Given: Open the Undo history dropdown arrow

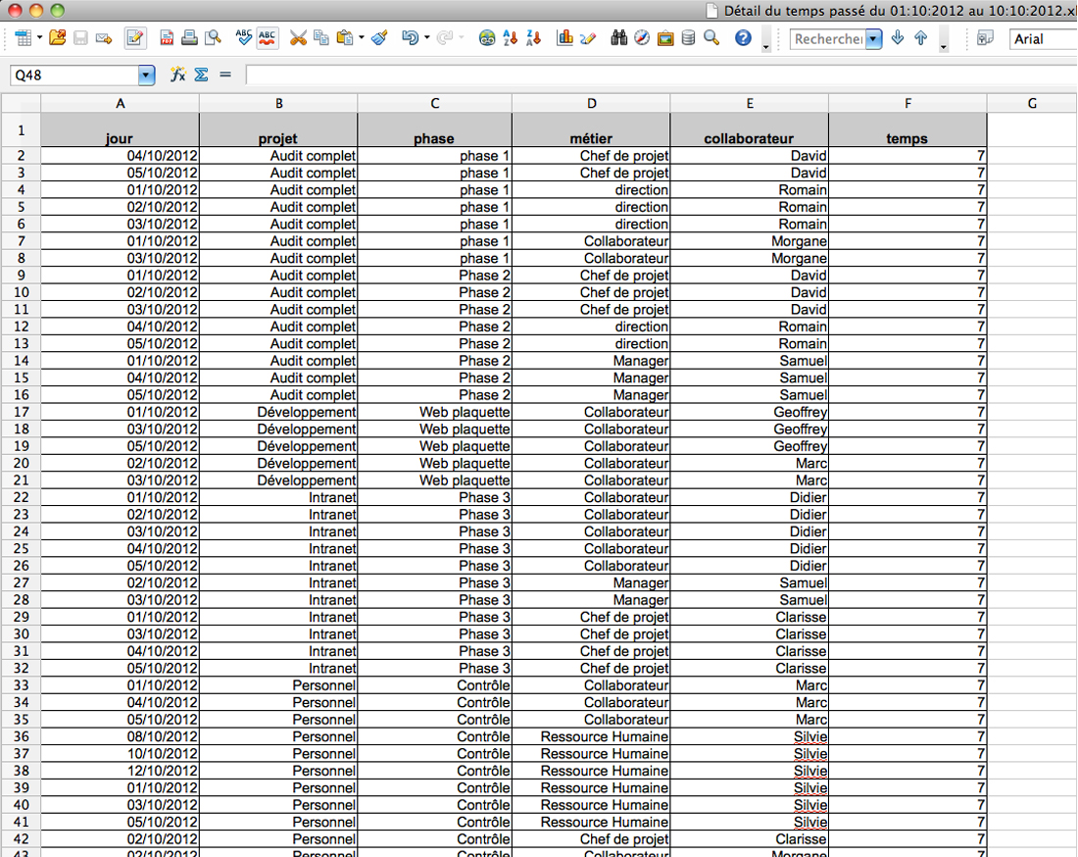Looking at the screenshot, I should [427, 38].
